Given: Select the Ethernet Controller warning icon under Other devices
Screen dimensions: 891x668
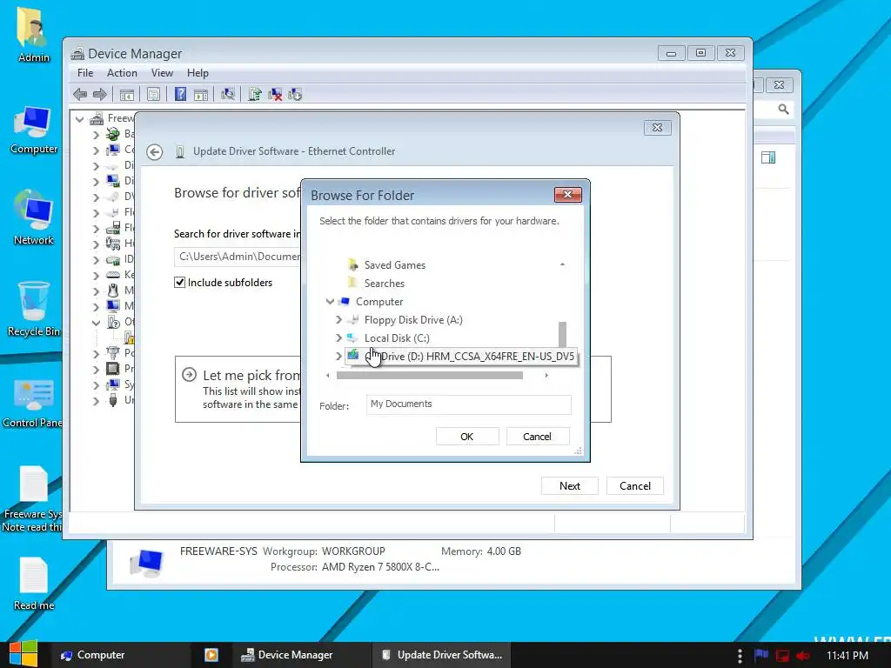Looking at the screenshot, I should pos(129,337).
